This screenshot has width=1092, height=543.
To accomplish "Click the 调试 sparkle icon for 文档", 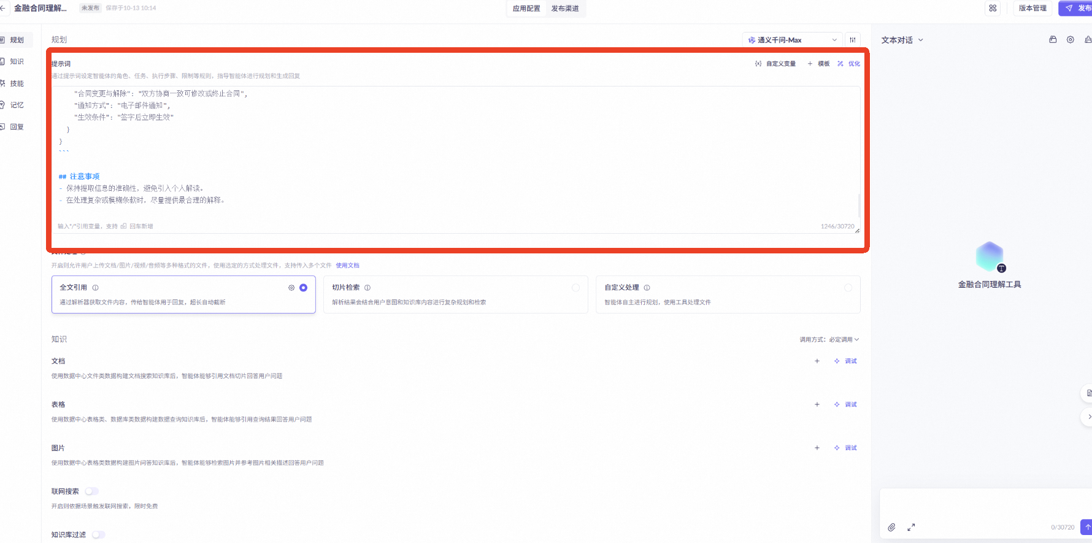I will (x=837, y=361).
